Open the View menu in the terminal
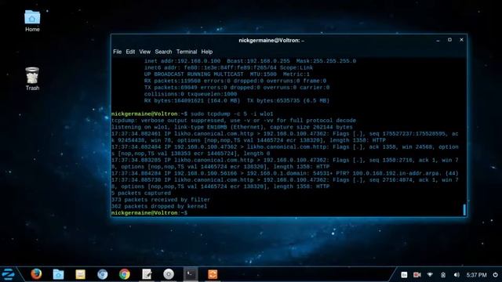 tap(144, 52)
